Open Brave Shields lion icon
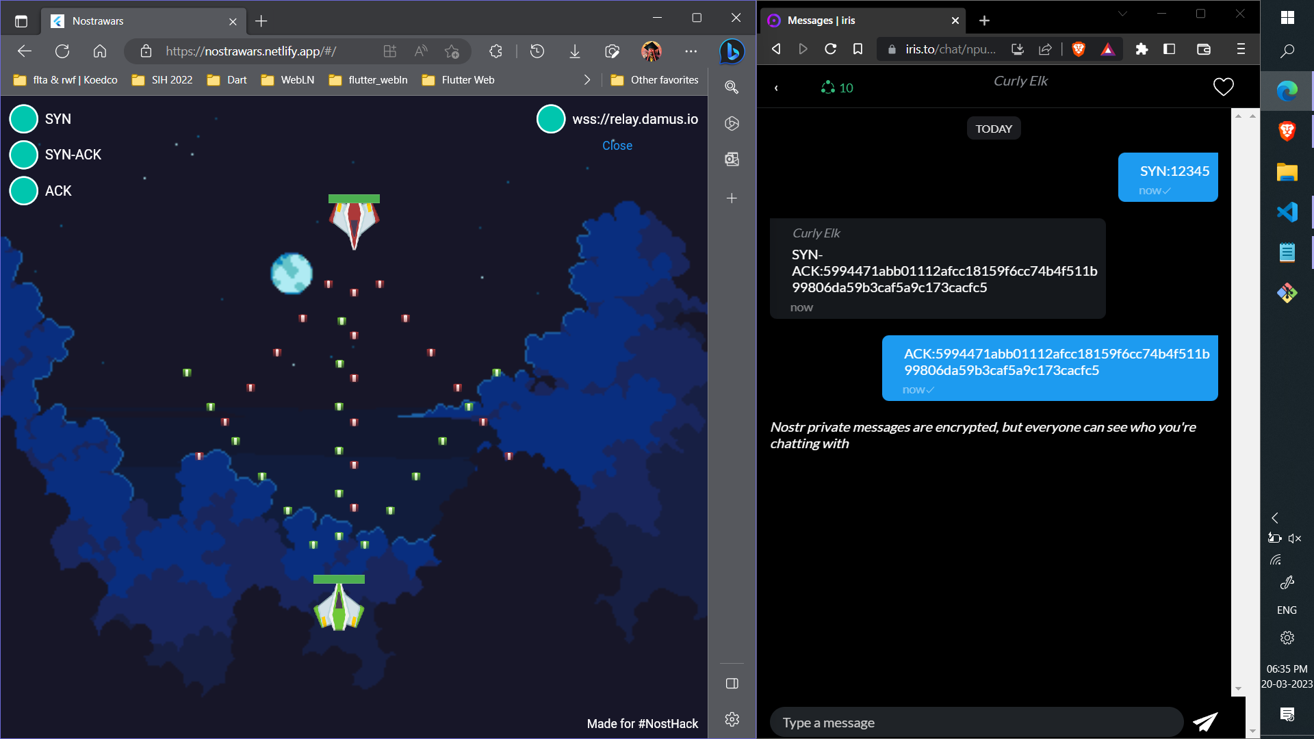 (x=1079, y=49)
